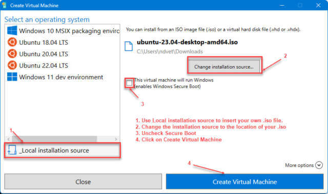Toggle the Windows Secure Boot checkbox
Image resolution: width=328 pixels, height=194 pixels.
click(x=129, y=83)
